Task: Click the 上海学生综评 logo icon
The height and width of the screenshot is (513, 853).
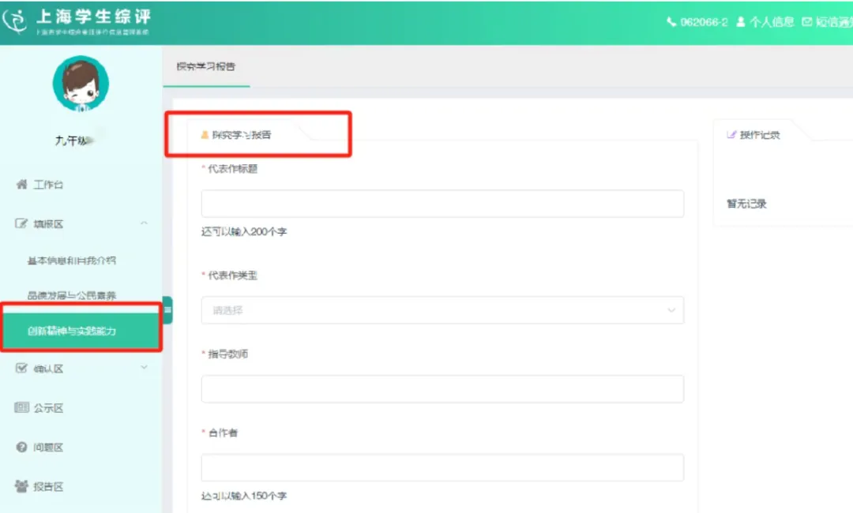Action: [x=15, y=21]
